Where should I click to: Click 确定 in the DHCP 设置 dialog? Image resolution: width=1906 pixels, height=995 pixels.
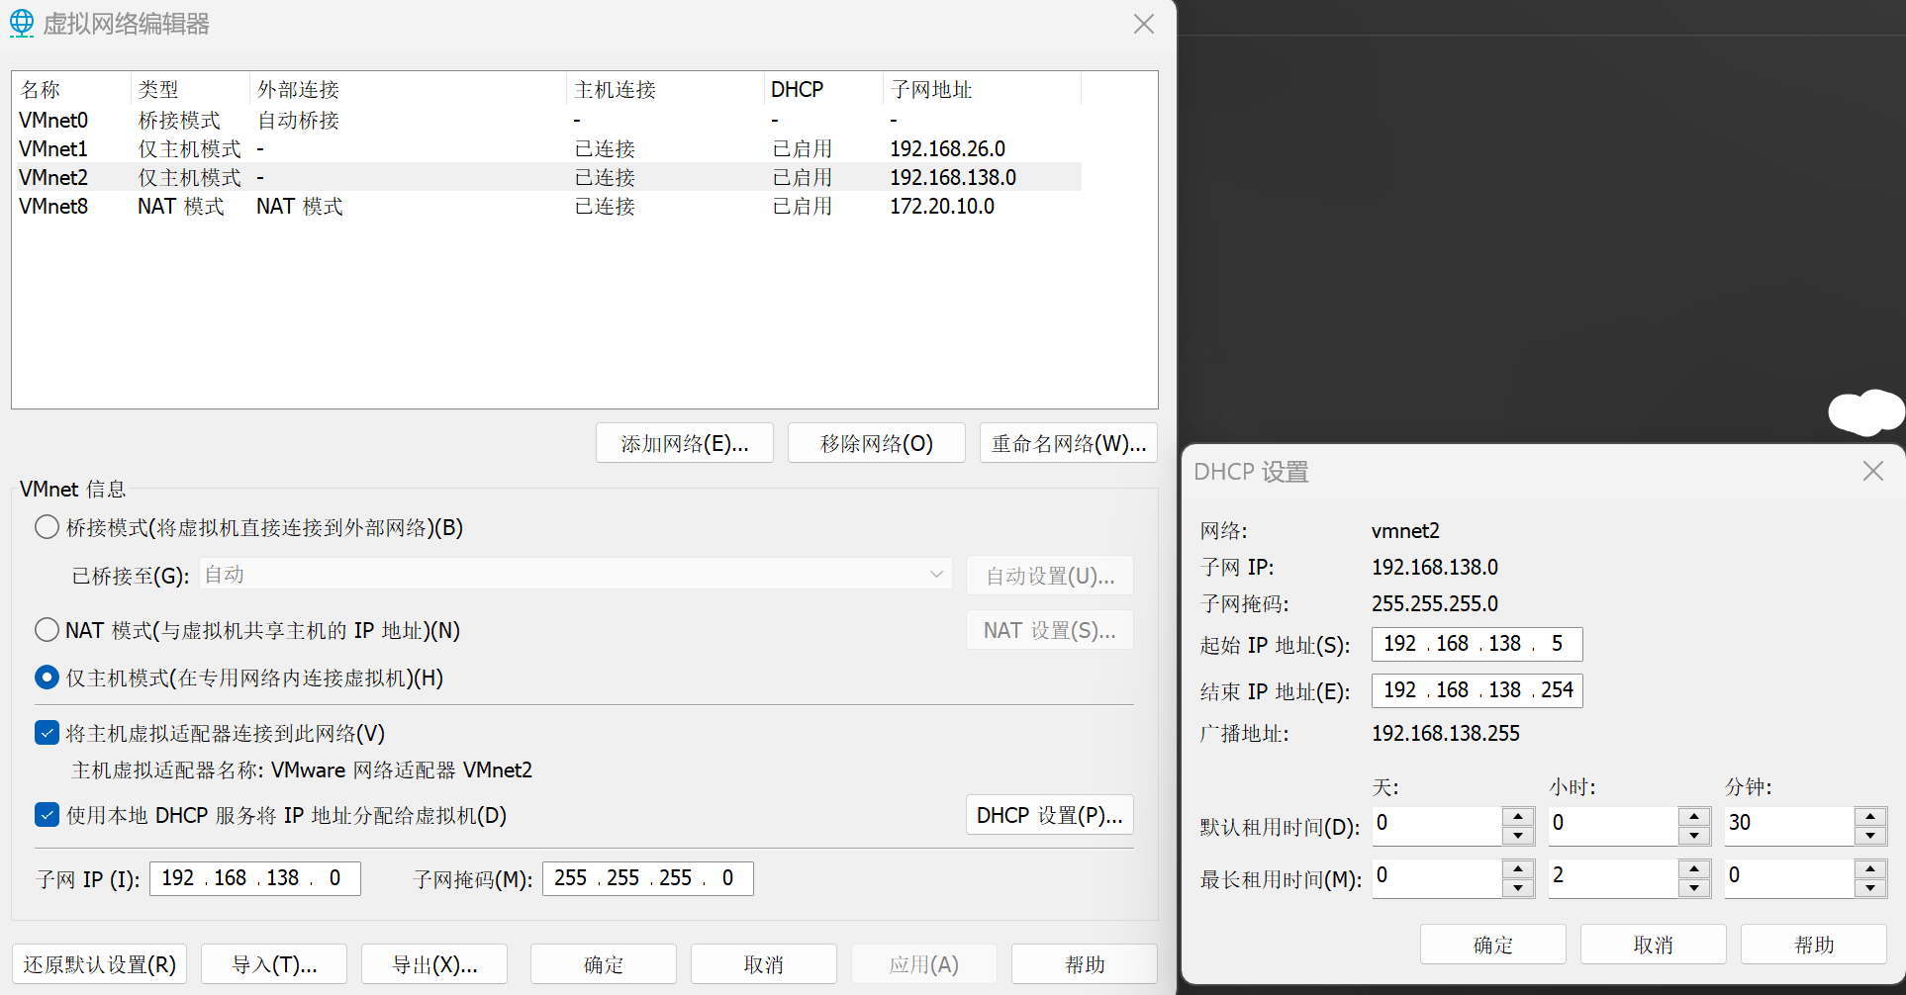1492,945
